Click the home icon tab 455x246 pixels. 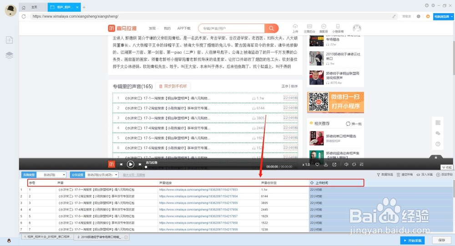[x=24, y=7]
